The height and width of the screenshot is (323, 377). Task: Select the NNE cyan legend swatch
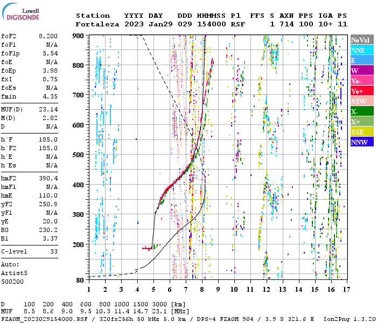362,50
